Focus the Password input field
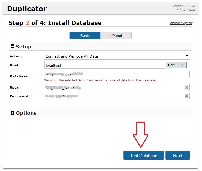This screenshot has width=202, height=171. click(x=117, y=96)
